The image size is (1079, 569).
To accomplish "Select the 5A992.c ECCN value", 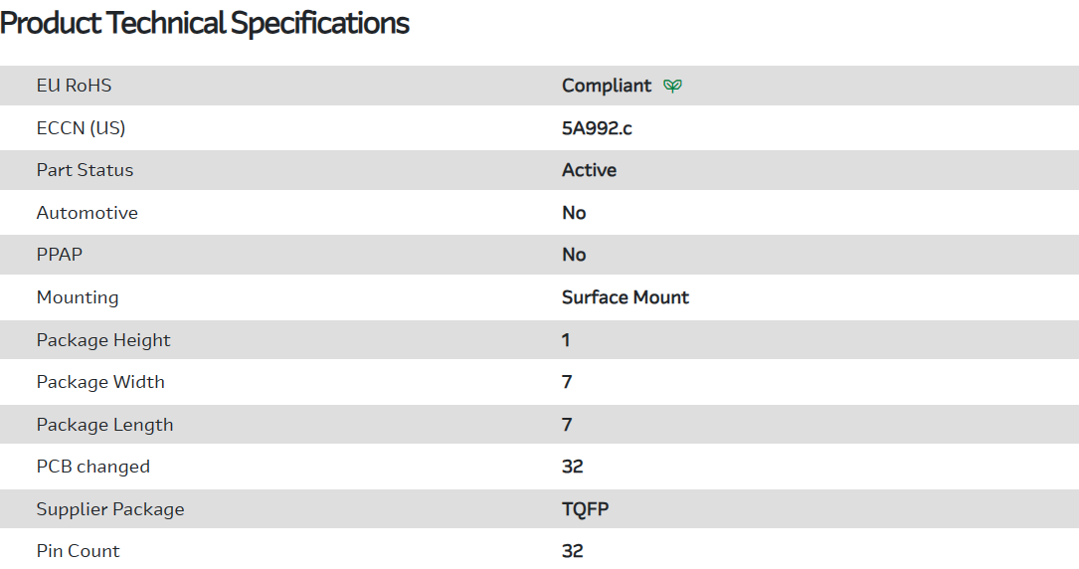I will 597,128.
